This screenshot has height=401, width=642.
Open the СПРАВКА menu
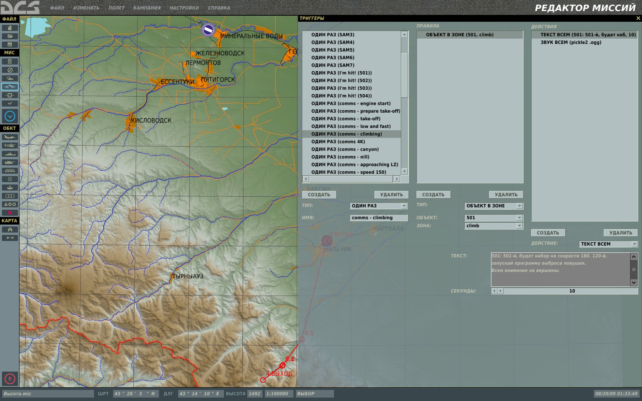tap(219, 8)
